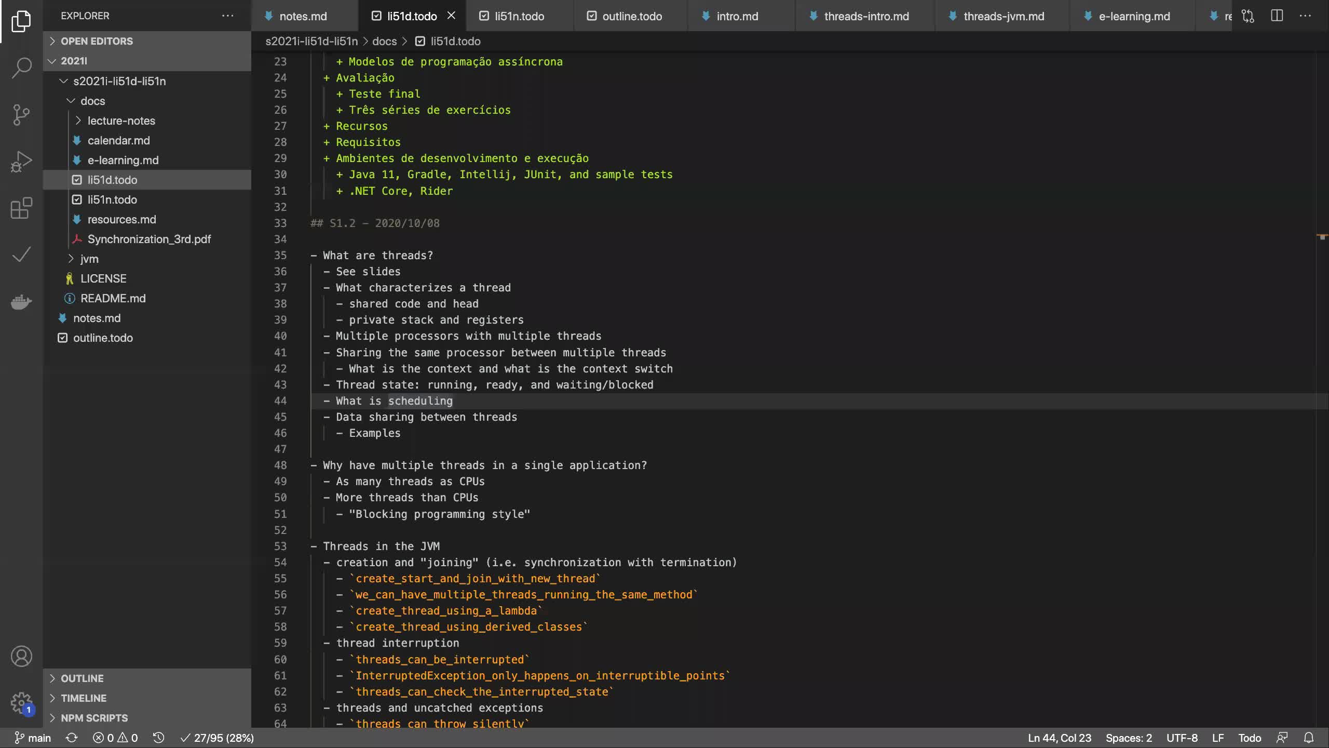
Task: Change encoding via UTF-8 indicator
Action: point(1182,738)
